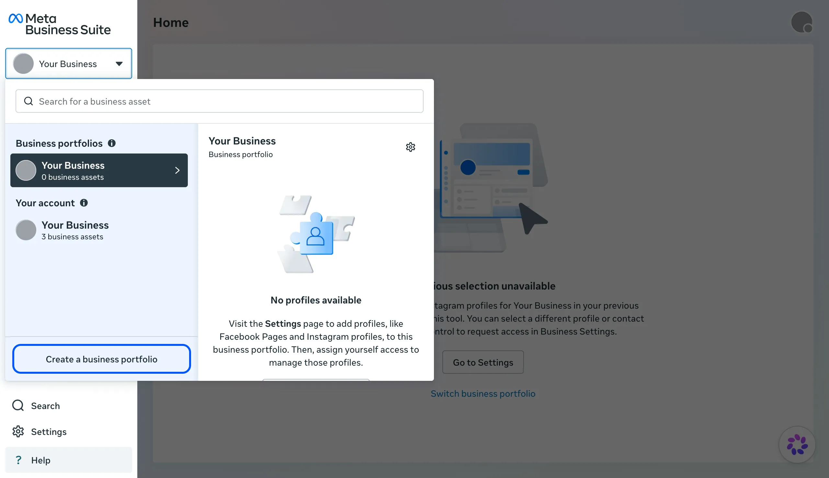
Task: Click the avatar in the portfolio dropdown button
Action: [x=23, y=64]
